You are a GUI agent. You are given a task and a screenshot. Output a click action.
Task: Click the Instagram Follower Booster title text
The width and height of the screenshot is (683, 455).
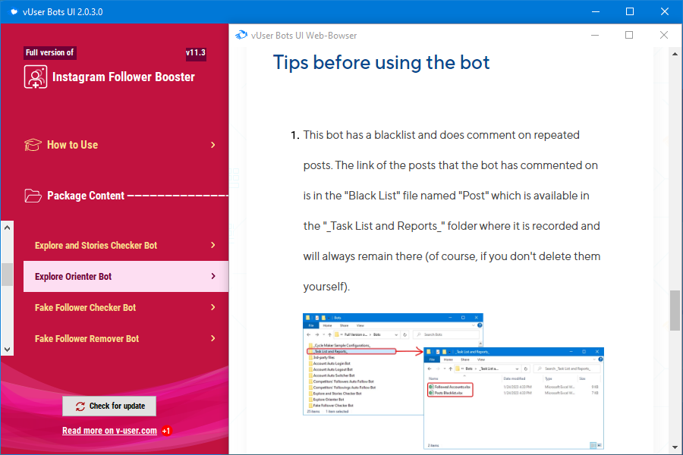(x=124, y=77)
